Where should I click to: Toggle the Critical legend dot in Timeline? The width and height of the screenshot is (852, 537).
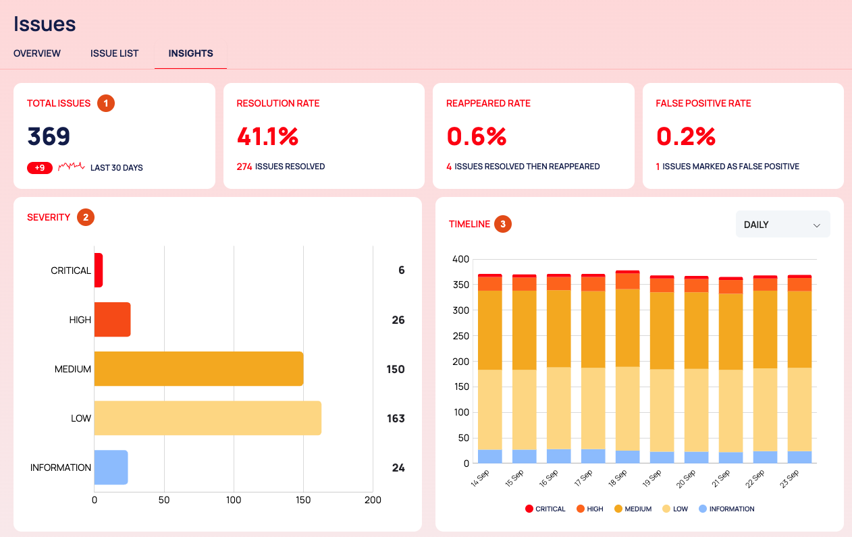click(529, 509)
